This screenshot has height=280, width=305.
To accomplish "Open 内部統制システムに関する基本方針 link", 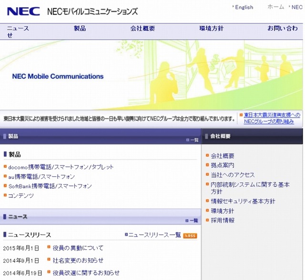I will 250,188.
